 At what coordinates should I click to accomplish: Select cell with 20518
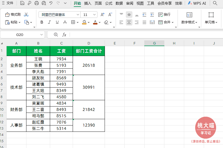[x=89, y=65]
